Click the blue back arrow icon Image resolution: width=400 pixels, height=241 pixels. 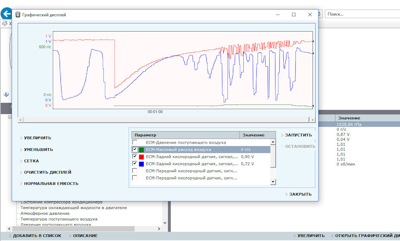6,14
